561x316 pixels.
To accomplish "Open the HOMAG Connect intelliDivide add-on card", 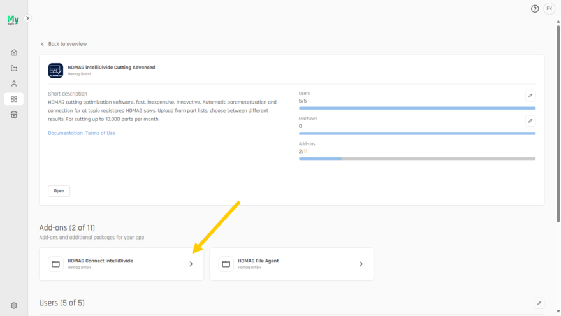I will 122,264.
